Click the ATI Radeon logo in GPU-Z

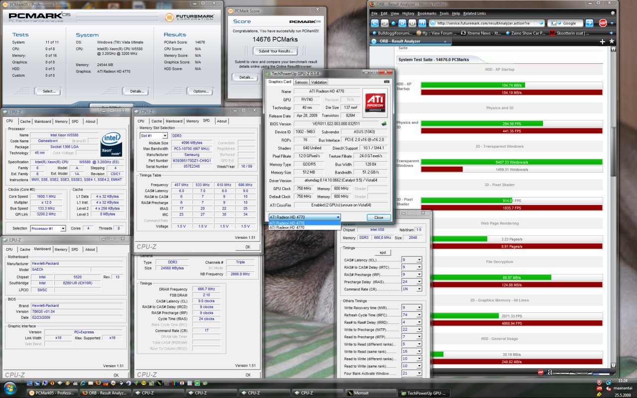[375, 103]
